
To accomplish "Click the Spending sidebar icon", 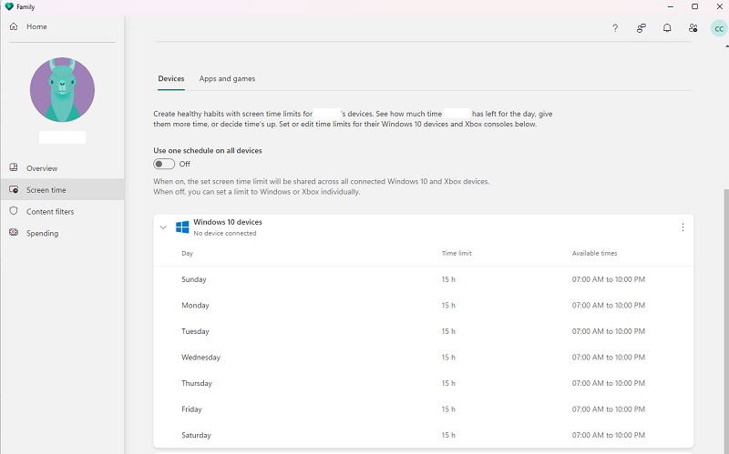I will [14, 232].
